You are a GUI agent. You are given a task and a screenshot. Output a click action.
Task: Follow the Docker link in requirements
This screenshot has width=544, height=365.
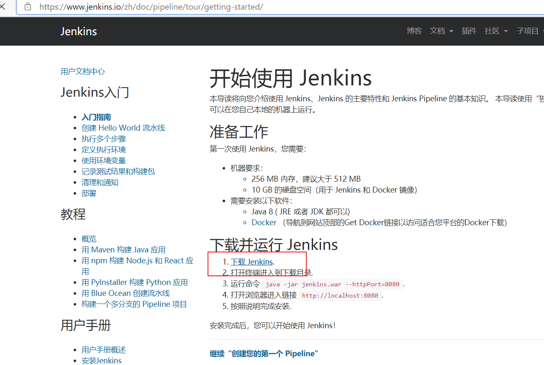pos(264,223)
